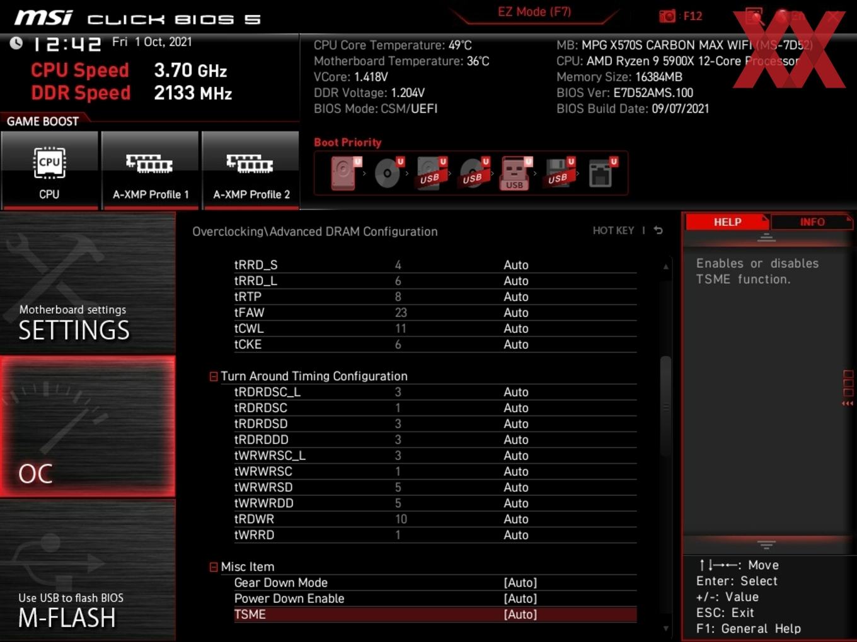857x642 pixels.
Task: Select the USB key boot device
Action: click(x=515, y=173)
